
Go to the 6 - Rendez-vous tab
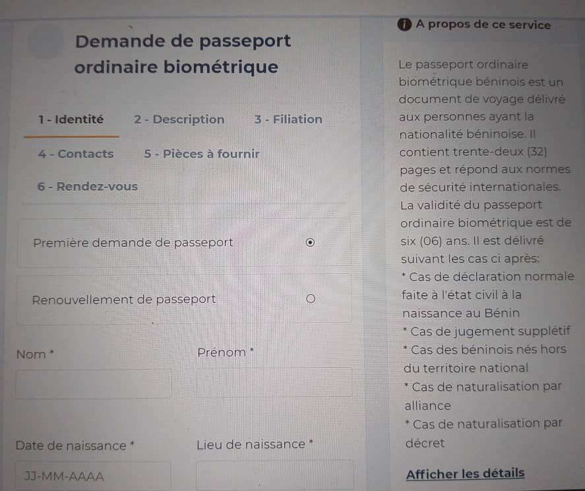88,186
